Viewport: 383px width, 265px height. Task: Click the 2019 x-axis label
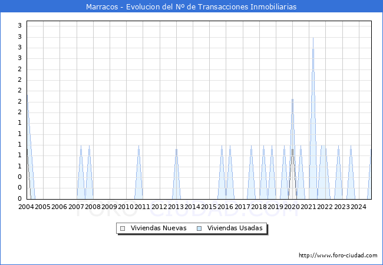(275, 207)
